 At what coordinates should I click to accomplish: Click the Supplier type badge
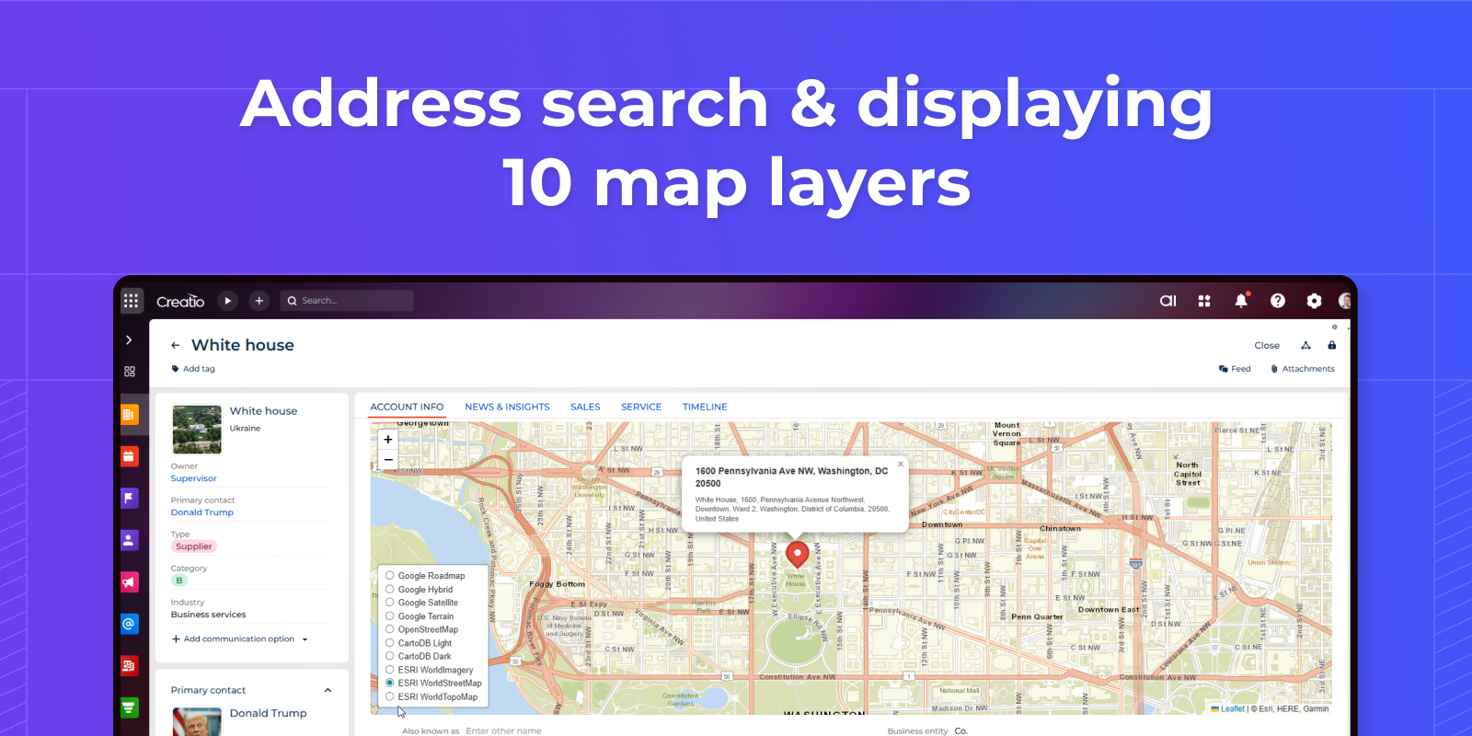pyautogui.click(x=194, y=546)
